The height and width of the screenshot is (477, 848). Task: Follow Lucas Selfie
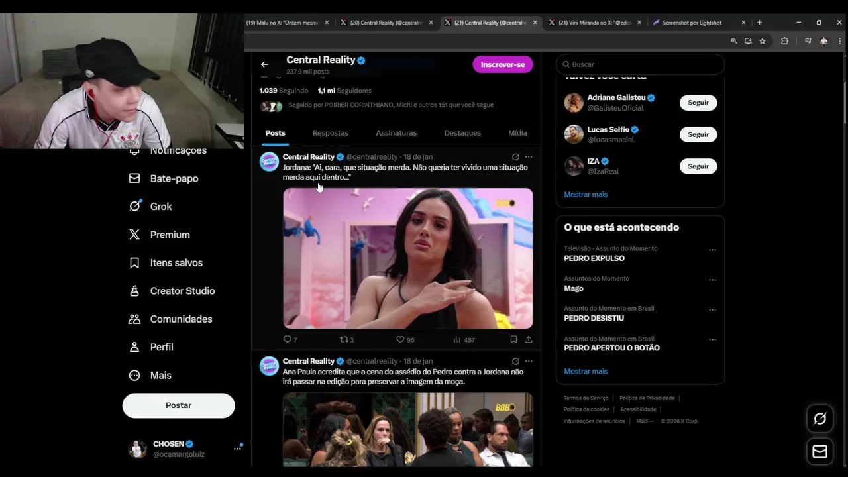[698, 134]
